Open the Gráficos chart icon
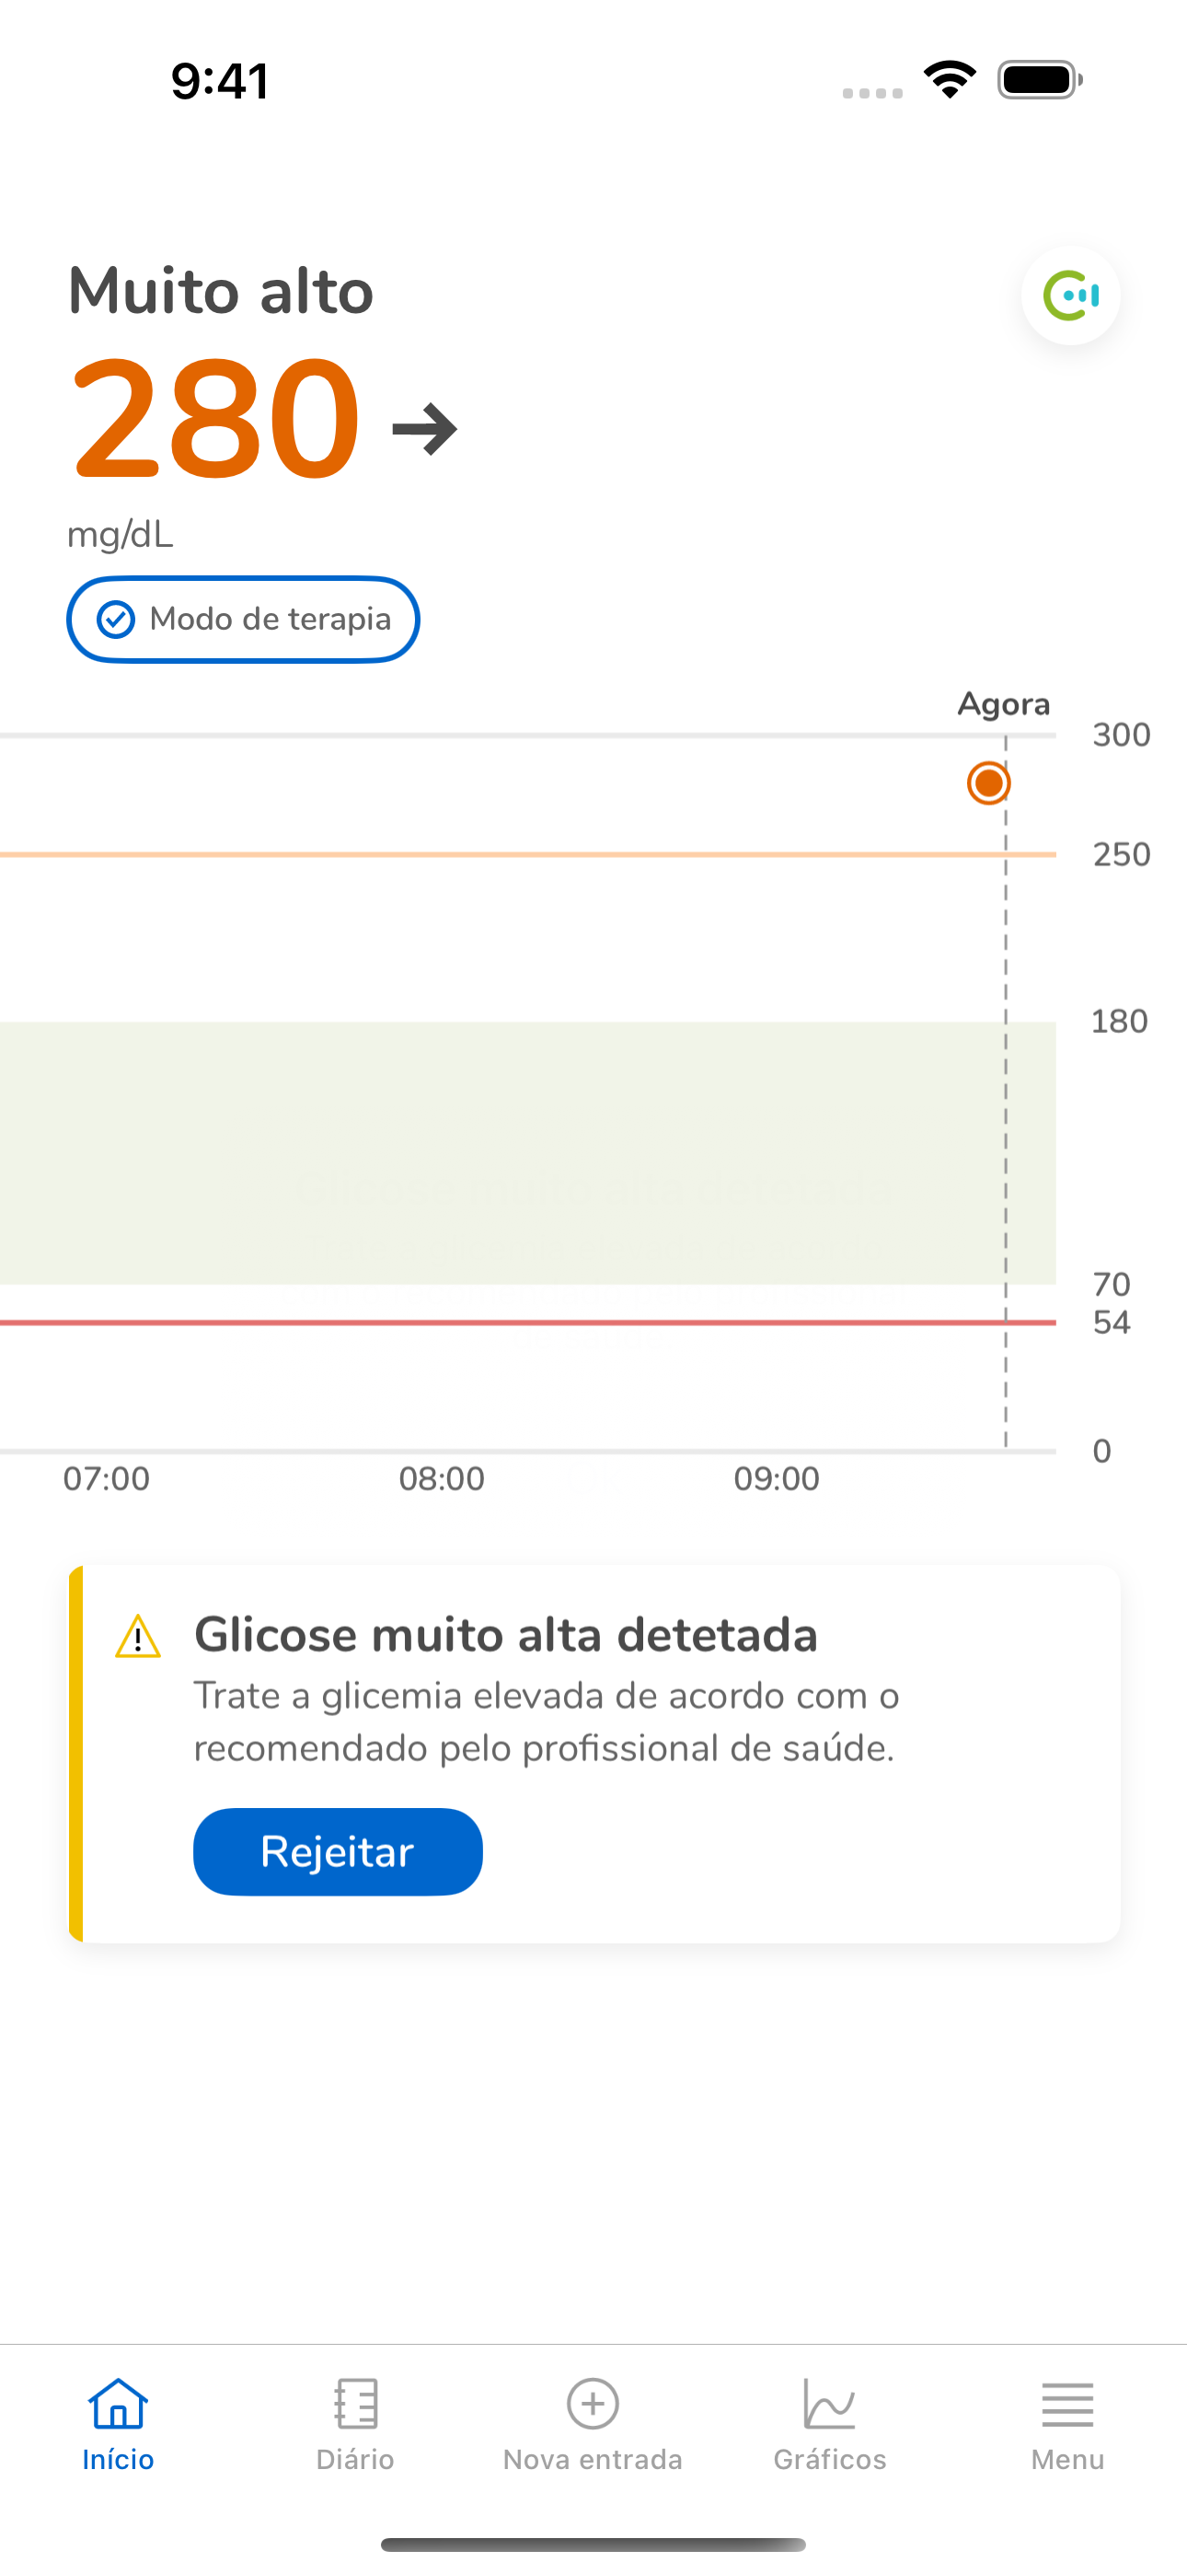This screenshot has height=2574, width=1187. [x=829, y=2402]
